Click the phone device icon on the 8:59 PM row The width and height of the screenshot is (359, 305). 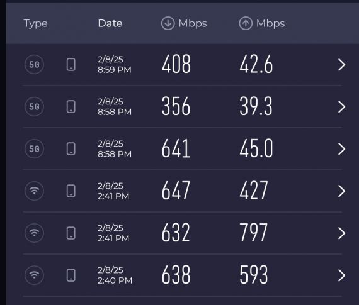coord(71,65)
